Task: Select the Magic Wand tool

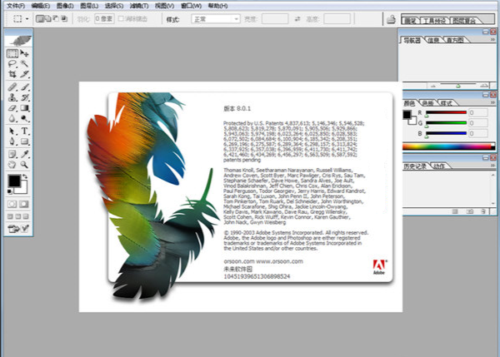Action: [x=24, y=64]
